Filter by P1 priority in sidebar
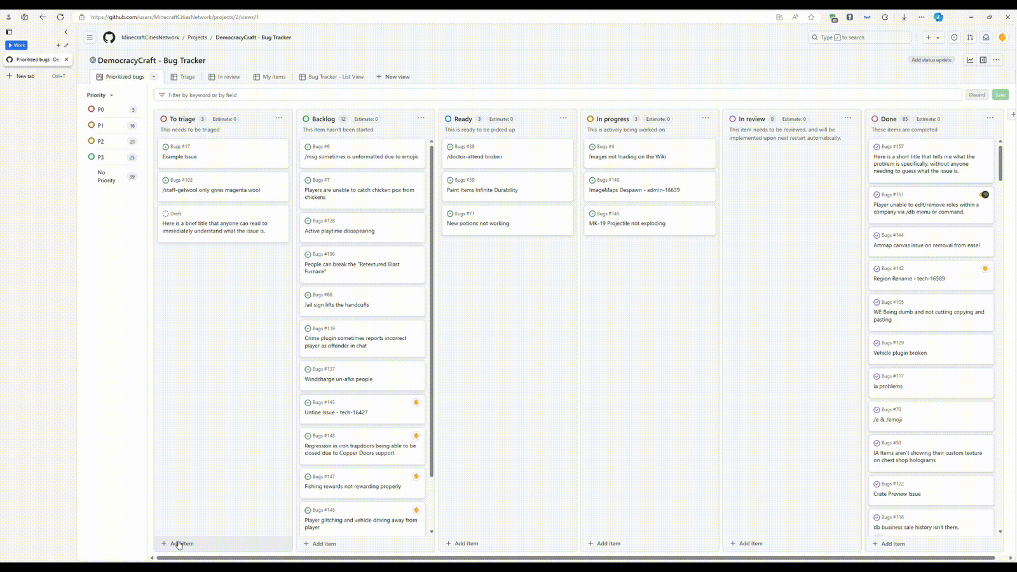The height and width of the screenshot is (572, 1017). tap(112, 125)
